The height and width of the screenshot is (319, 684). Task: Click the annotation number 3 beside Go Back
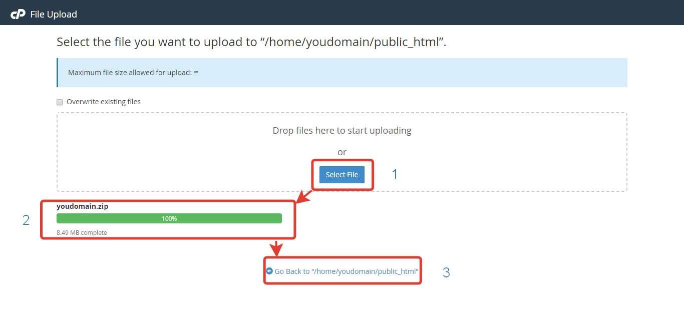446,272
